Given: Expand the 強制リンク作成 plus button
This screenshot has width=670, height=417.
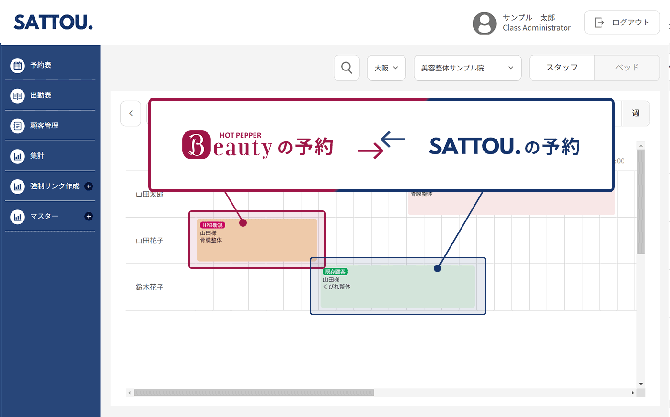Looking at the screenshot, I should (x=89, y=186).
